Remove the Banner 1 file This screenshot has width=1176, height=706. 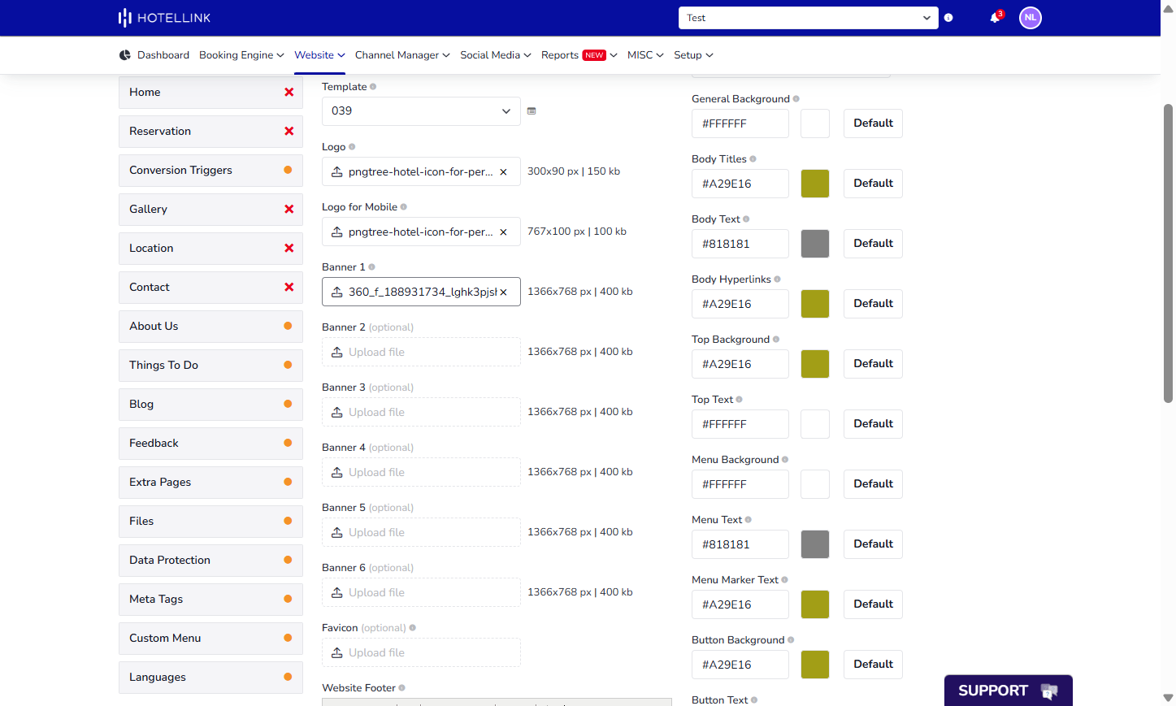[x=504, y=292]
